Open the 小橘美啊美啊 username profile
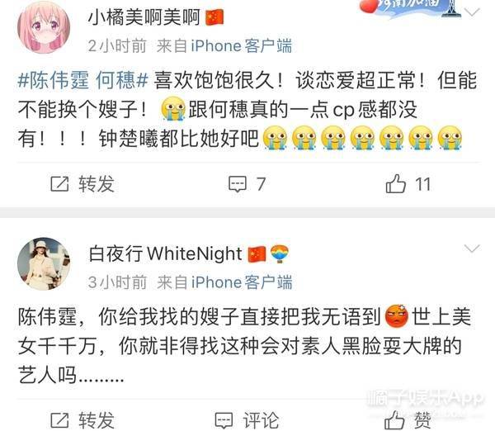Screen dimensions: 495x431 click(x=144, y=17)
